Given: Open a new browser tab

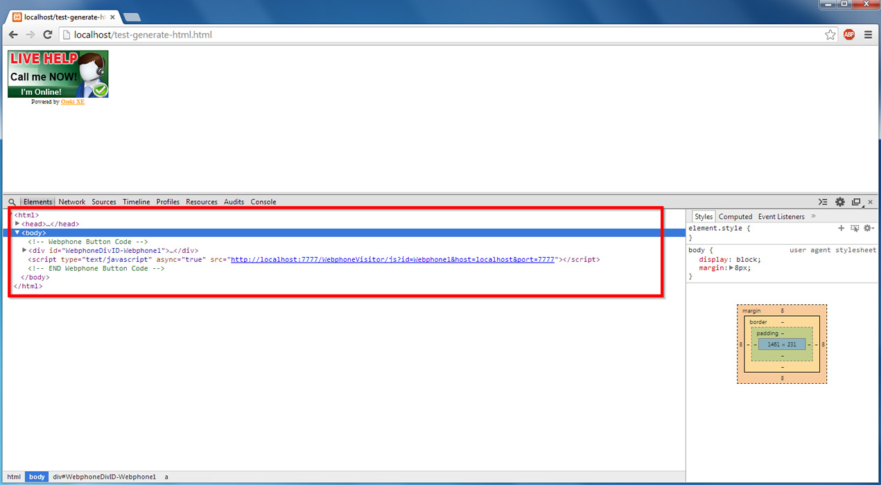Looking at the screenshot, I should tap(132, 17).
